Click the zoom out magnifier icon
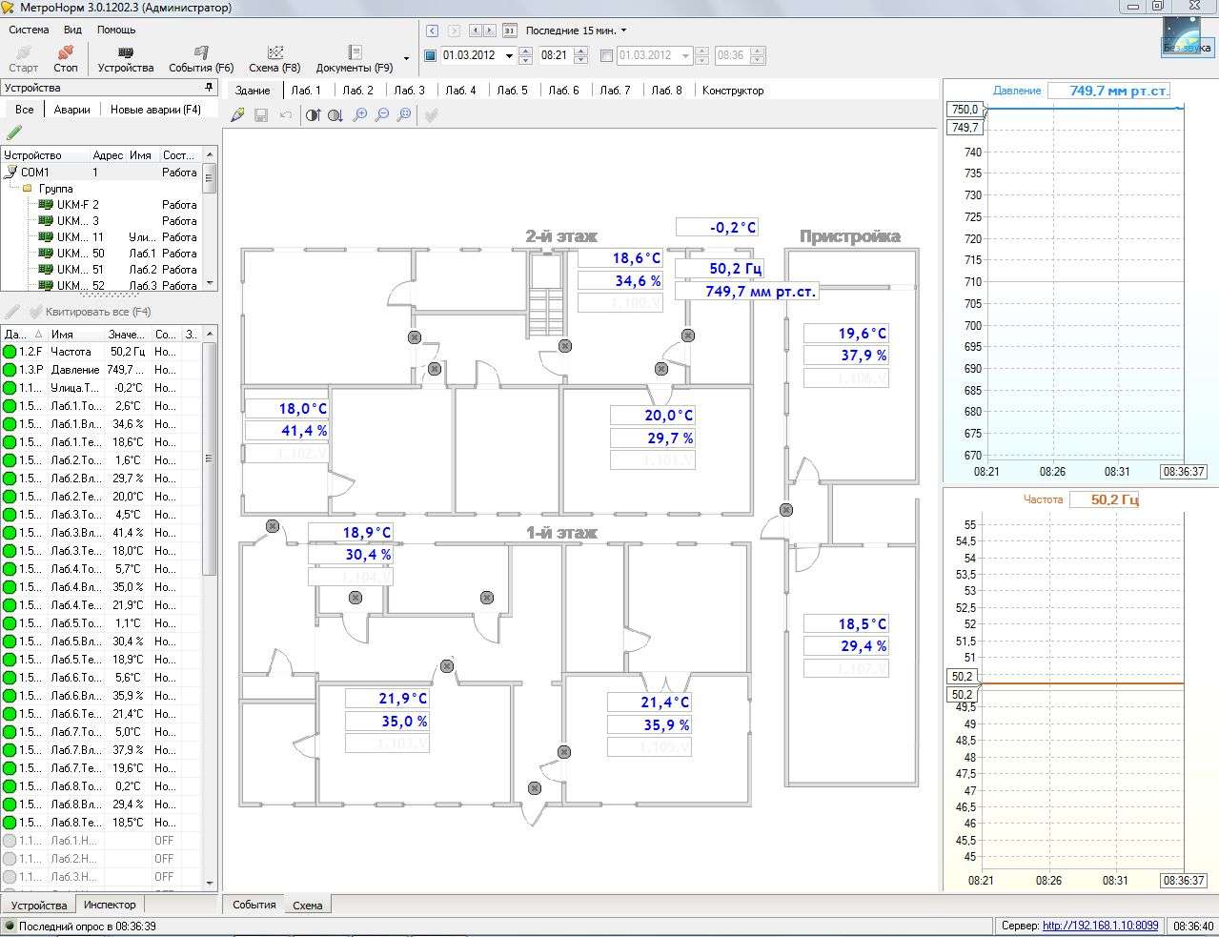 click(x=382, y=115)
